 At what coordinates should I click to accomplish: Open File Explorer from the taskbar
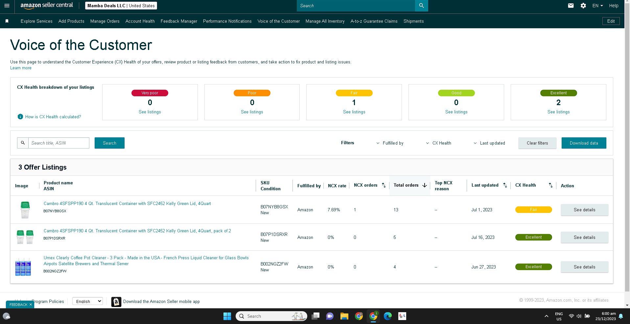point(344,316)
